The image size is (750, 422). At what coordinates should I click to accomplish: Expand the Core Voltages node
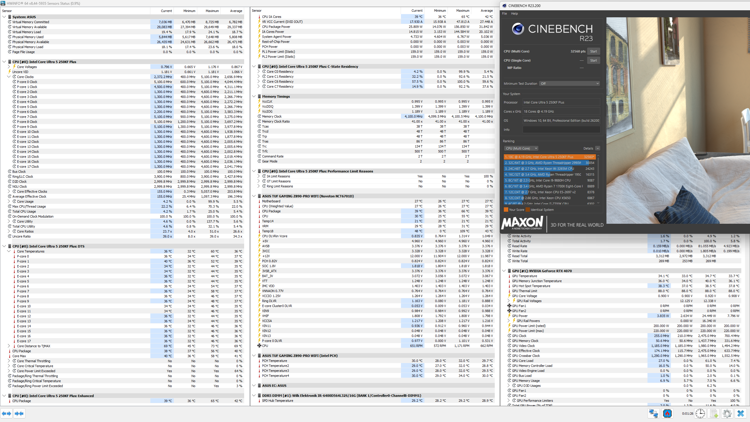tap(9, 67)
